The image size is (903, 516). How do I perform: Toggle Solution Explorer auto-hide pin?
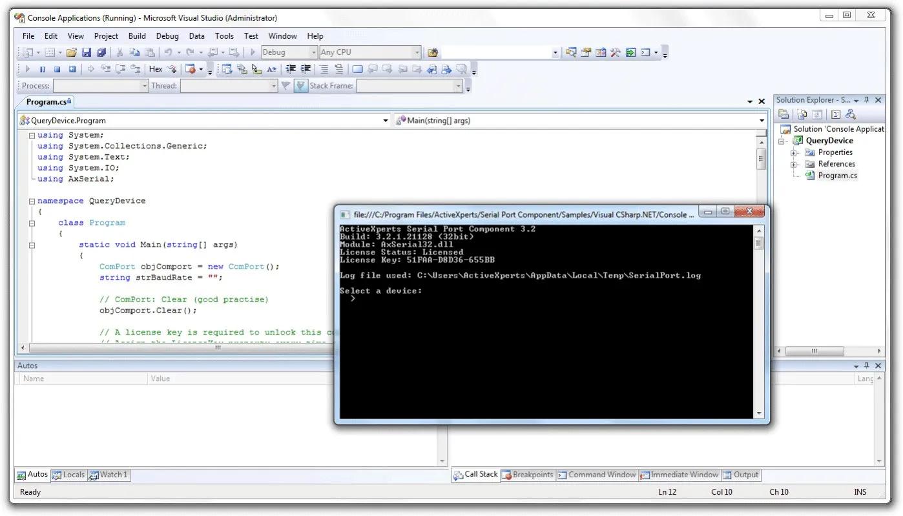[x=867, y=100]
